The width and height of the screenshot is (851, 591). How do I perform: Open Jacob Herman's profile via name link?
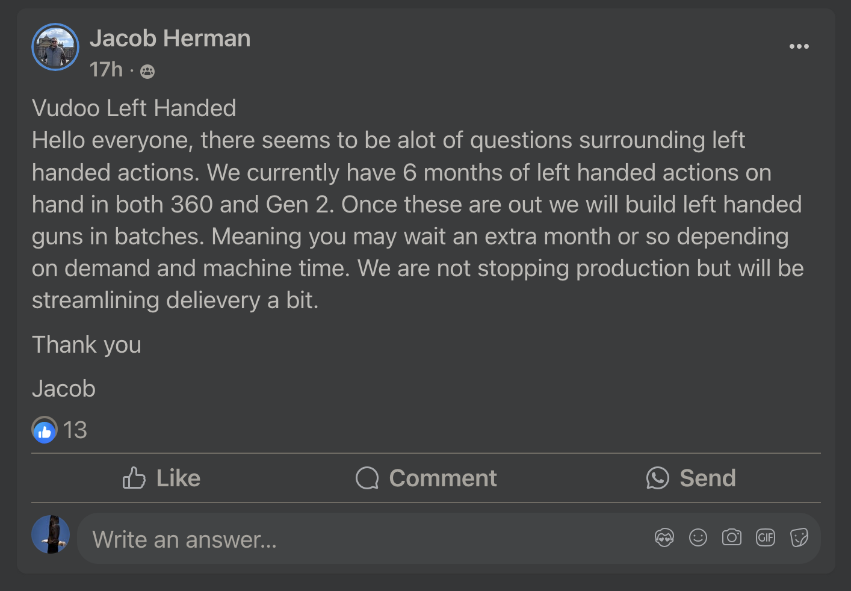tap(170, 39)
